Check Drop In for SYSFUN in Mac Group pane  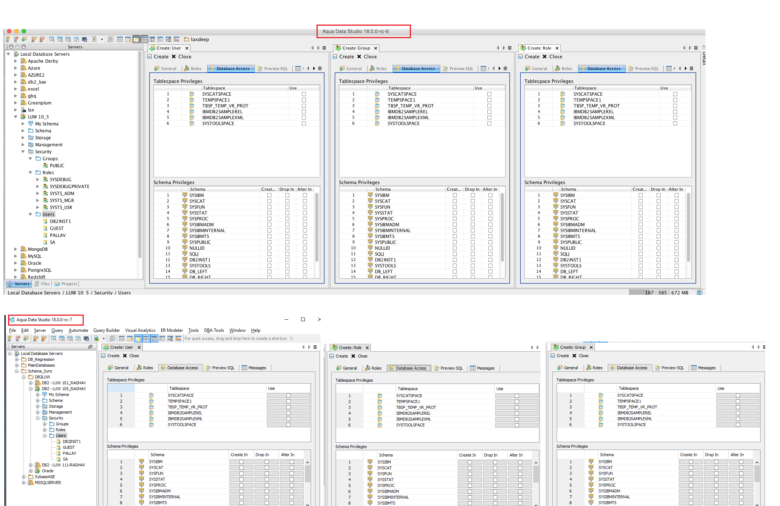473,207
